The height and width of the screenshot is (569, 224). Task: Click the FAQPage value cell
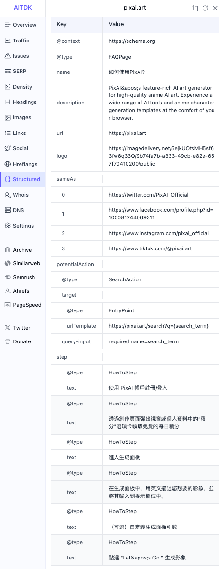[161, 57]
